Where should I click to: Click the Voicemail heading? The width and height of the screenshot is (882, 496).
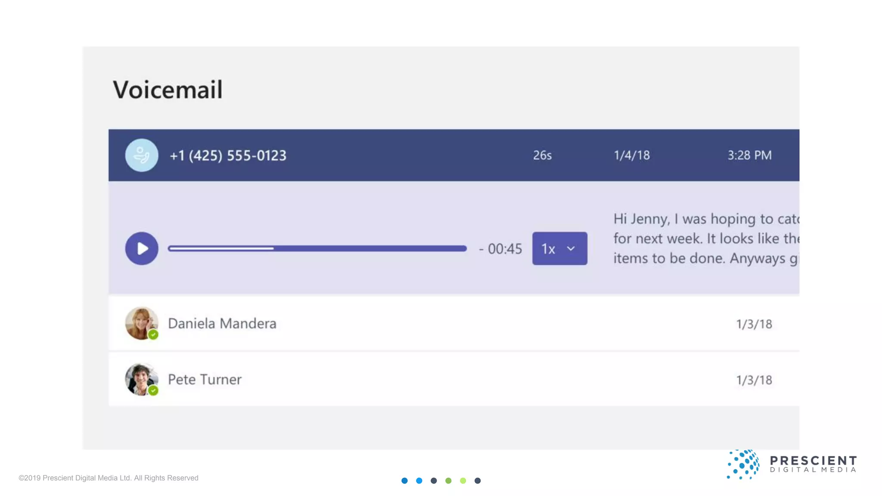click(x=168, y=90)
